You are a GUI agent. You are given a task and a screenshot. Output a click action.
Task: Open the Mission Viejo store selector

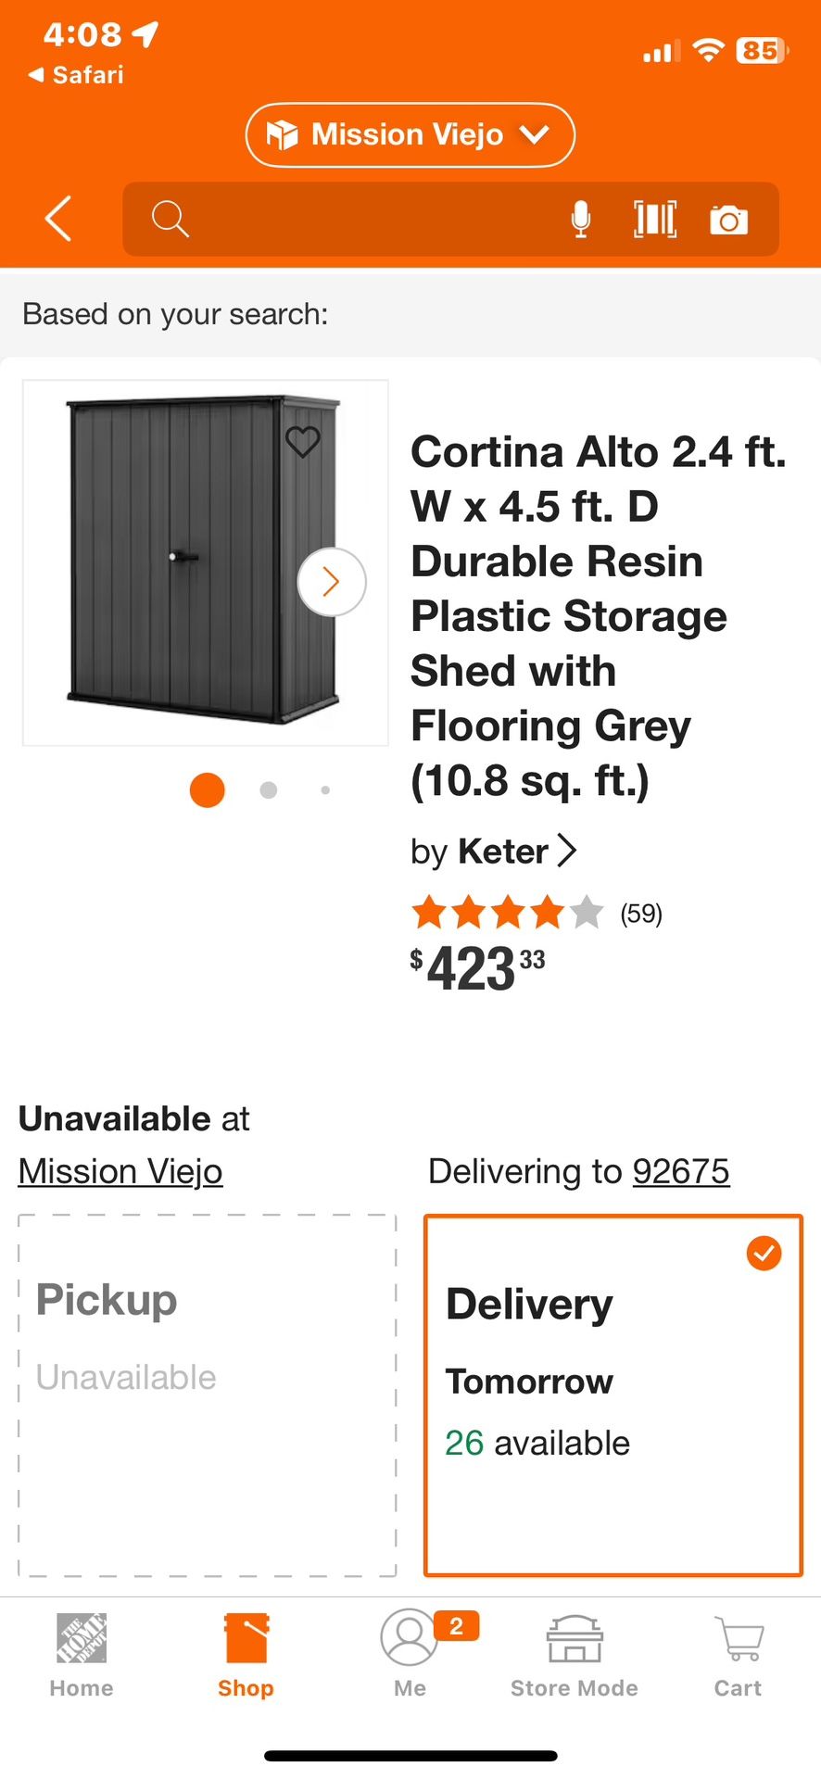410,134
